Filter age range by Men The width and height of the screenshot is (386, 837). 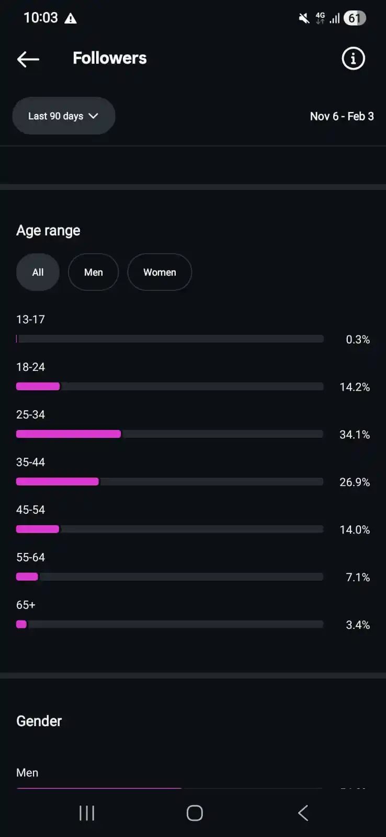click(93, 272)
